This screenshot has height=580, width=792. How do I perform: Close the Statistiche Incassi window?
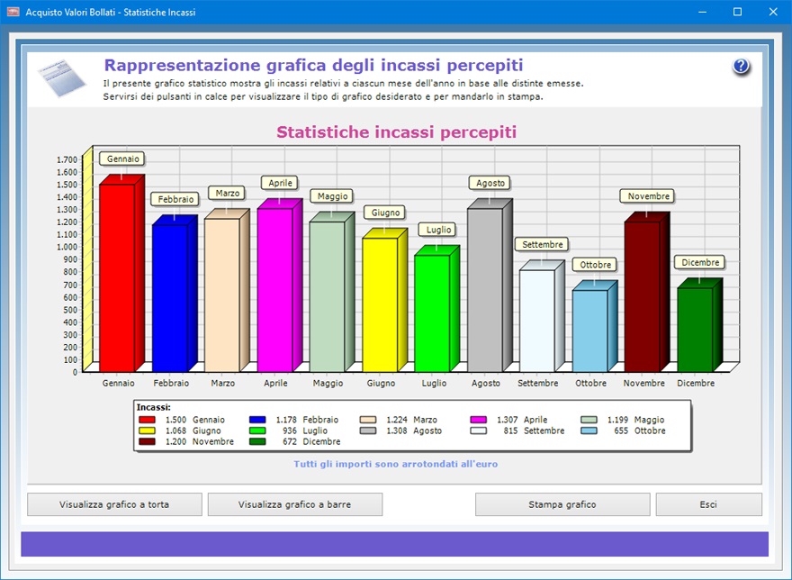[773, 12]
